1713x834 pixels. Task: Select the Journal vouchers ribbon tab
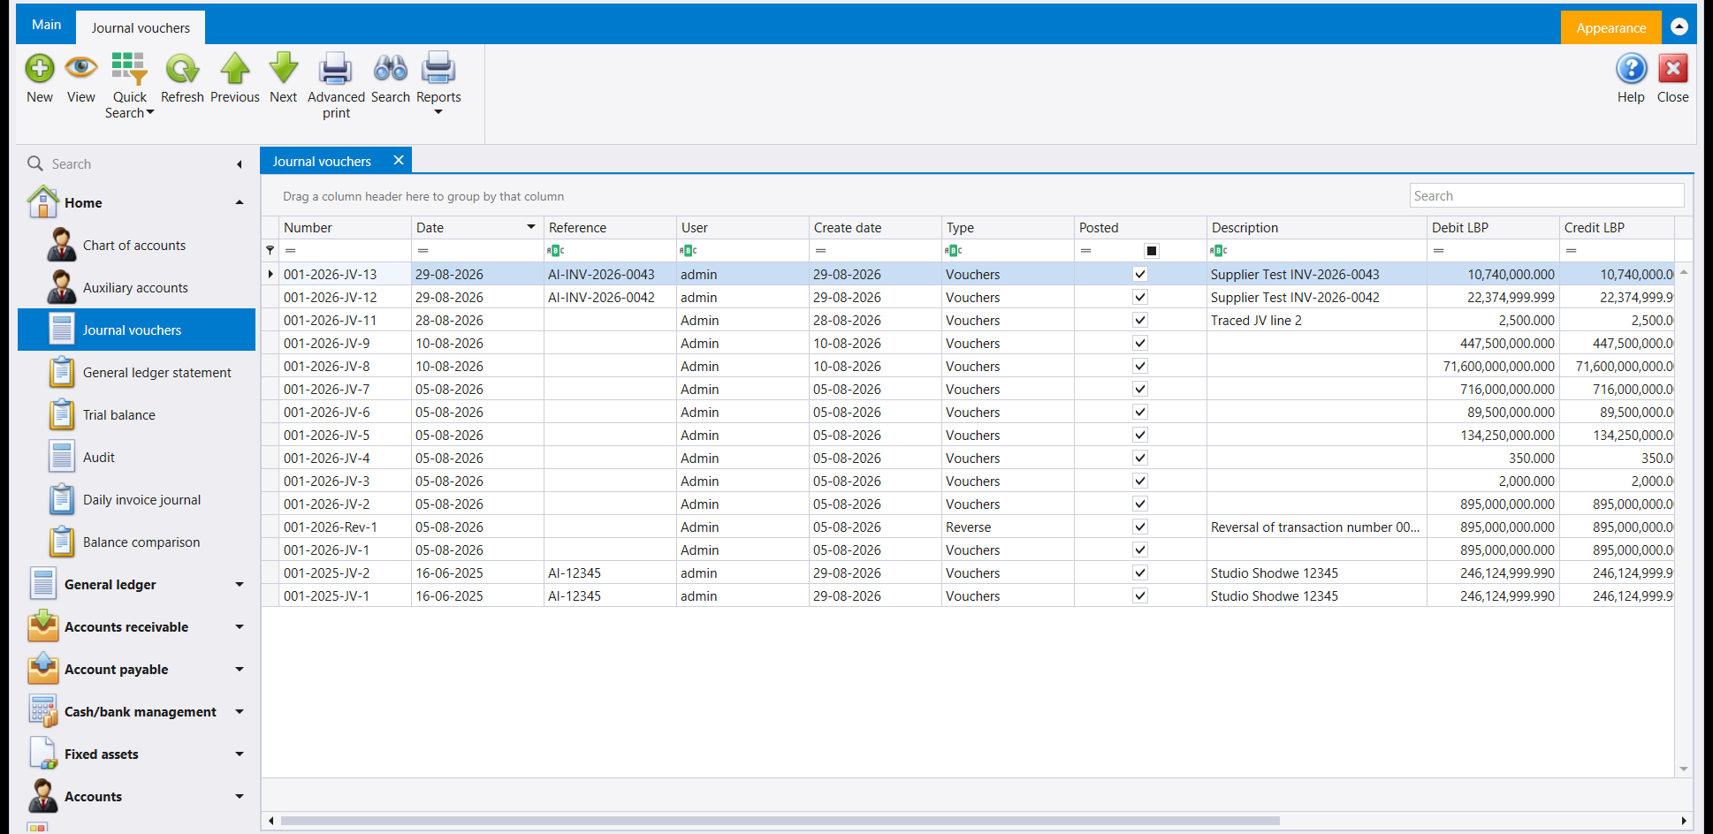click(x=141, y=28)
